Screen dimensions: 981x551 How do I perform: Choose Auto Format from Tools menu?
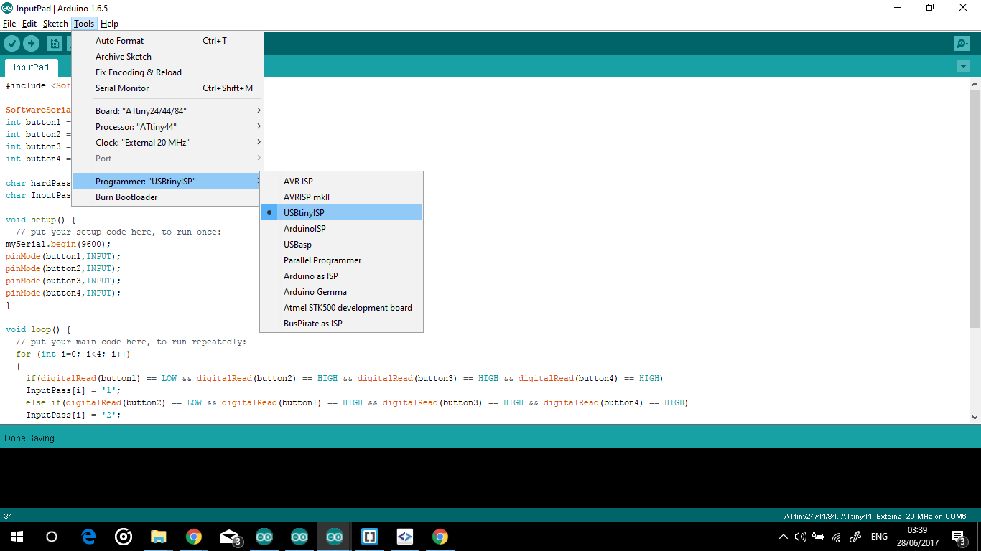coord(168,41)
